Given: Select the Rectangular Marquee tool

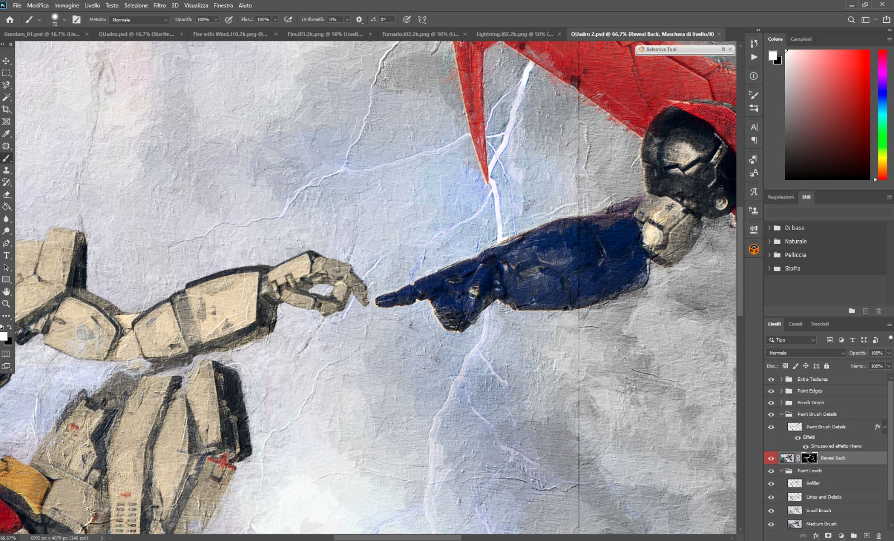Looking at the screenshot, I should 6,73.
